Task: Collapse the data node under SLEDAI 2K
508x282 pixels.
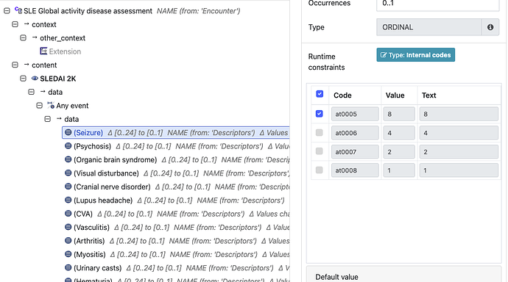Action: pos(31,92)
